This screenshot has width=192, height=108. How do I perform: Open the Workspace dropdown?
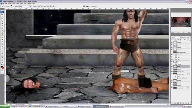click(x=94, y=6)
